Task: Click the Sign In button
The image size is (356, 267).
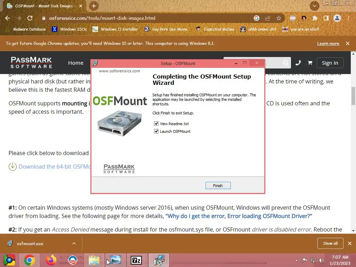Action: (330, 63)
